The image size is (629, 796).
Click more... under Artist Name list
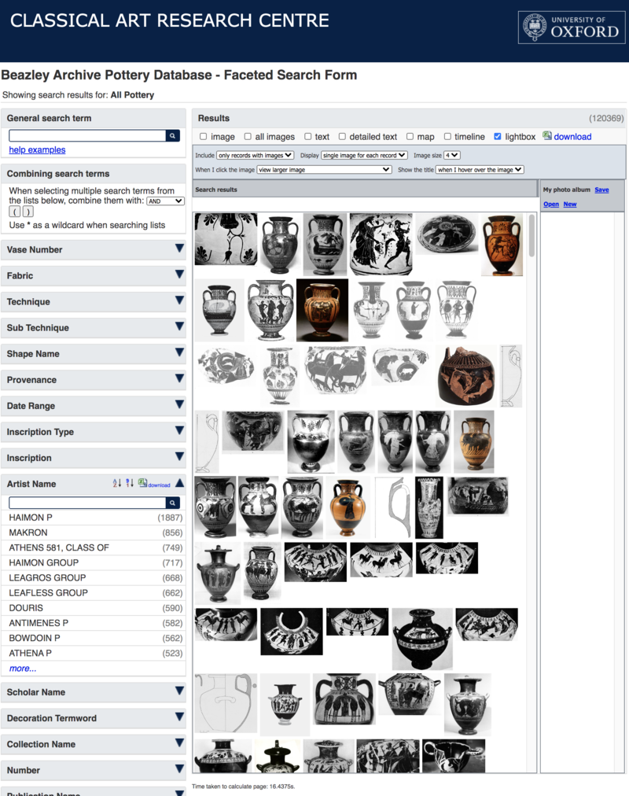pyautogui.click(x=23, y=669)
